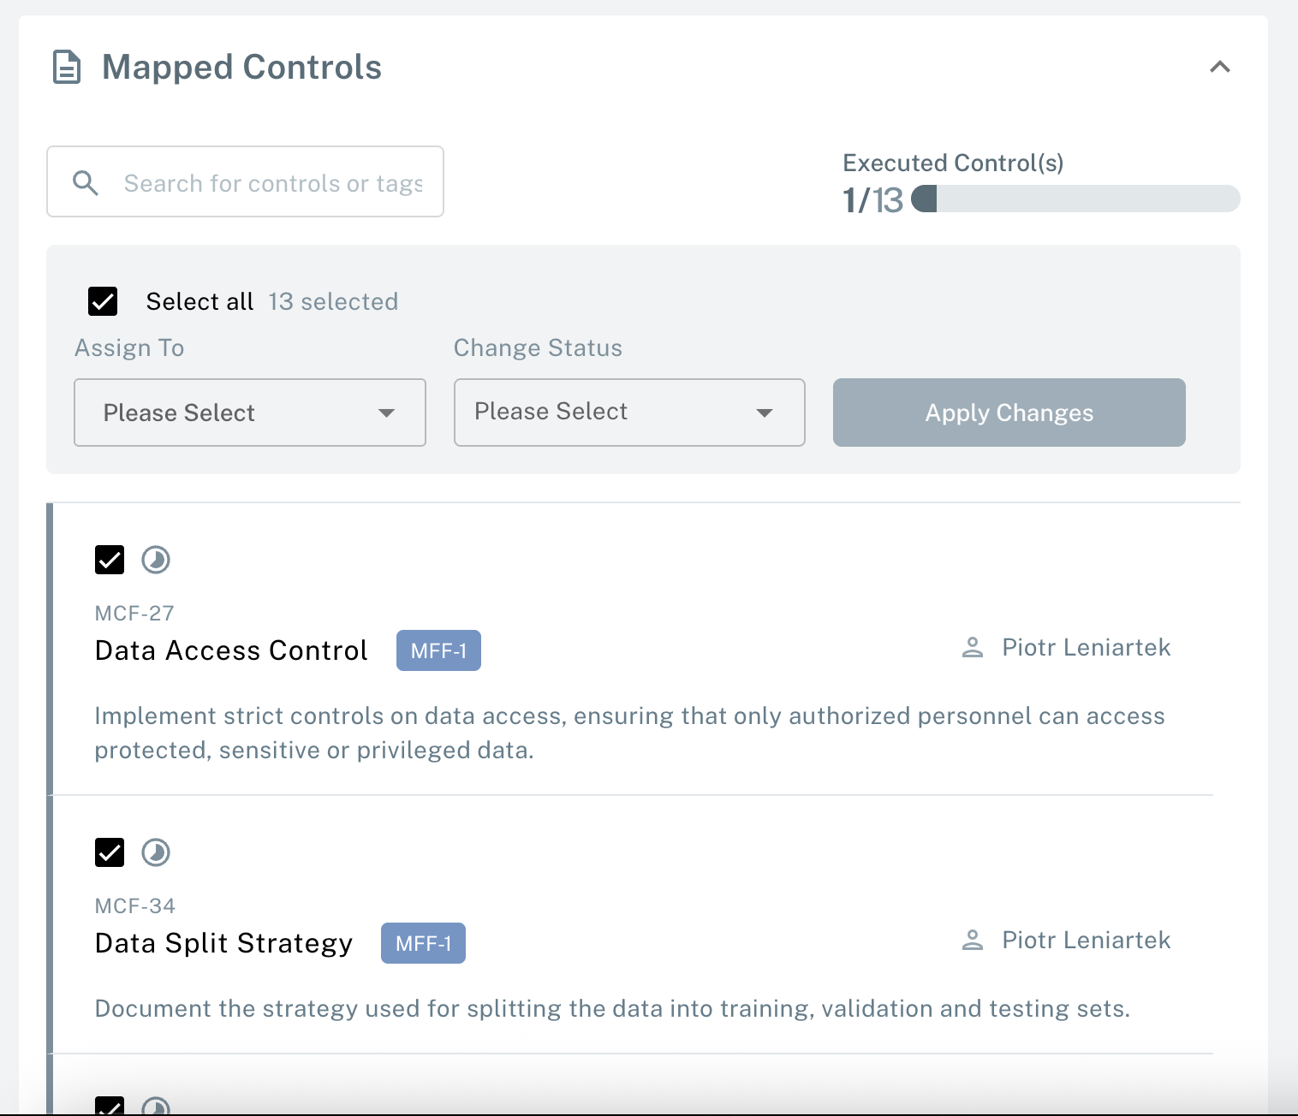The width and height of the screenshot is (1298, 1116).
Task: Click the person icon beside Piotr Leniartek on MCF-27
Action: [972, 647]
